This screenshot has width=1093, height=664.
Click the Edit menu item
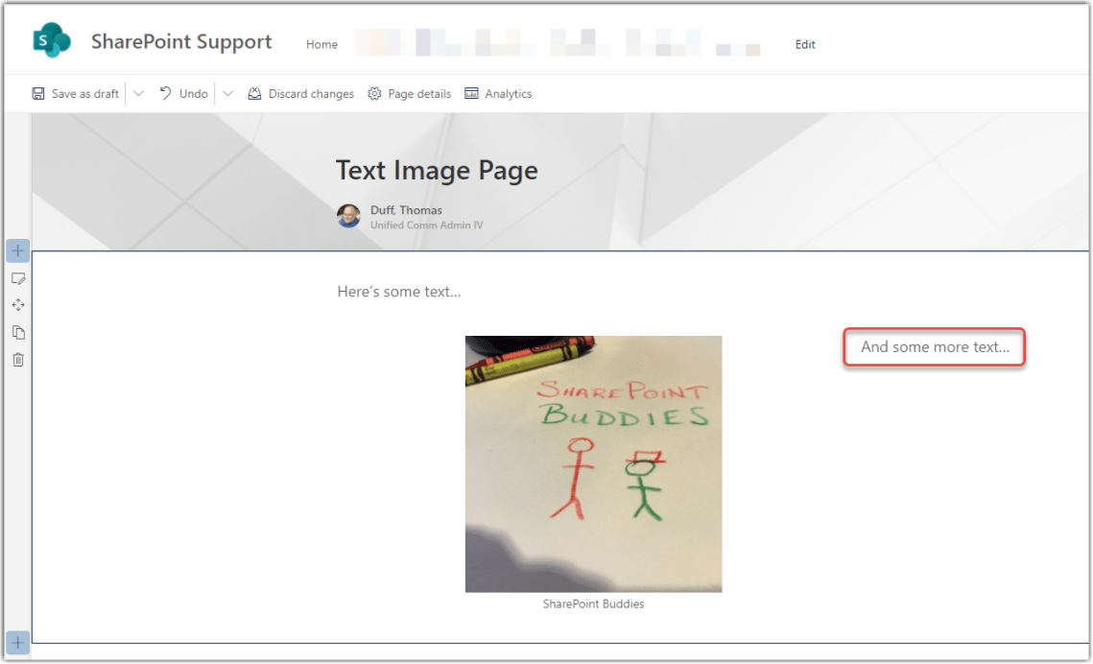(804, 44)
